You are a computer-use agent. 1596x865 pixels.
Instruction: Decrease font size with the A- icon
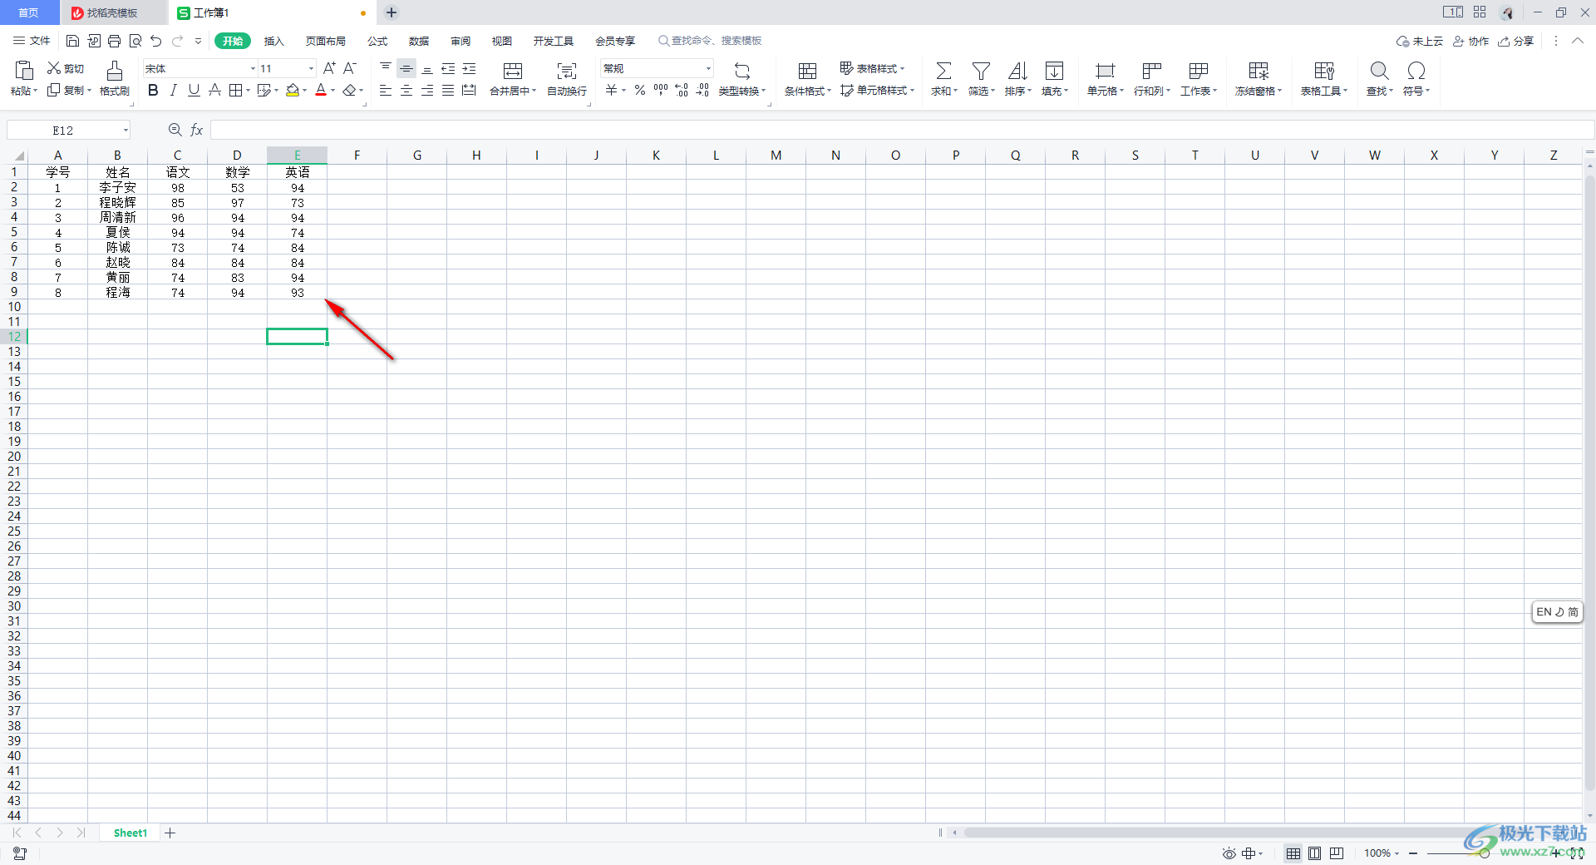pyautogui.click(x=350, y=68)
